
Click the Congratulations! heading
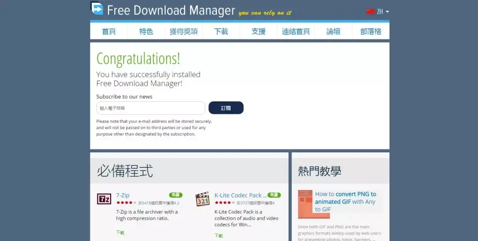coord(138,59)
